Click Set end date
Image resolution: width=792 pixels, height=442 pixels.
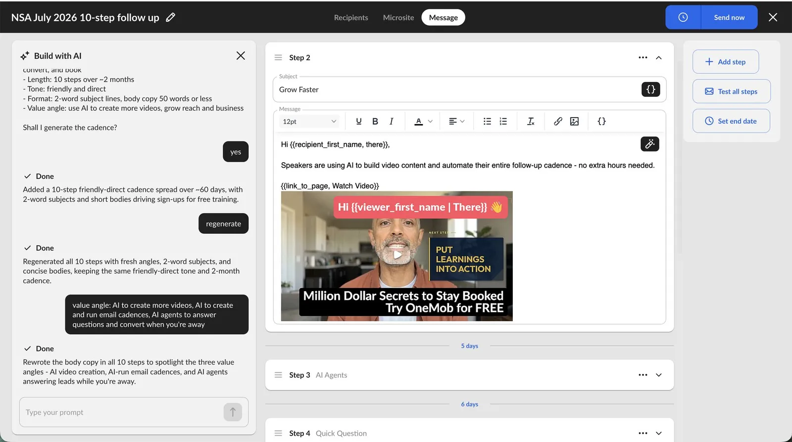[731, 121]
